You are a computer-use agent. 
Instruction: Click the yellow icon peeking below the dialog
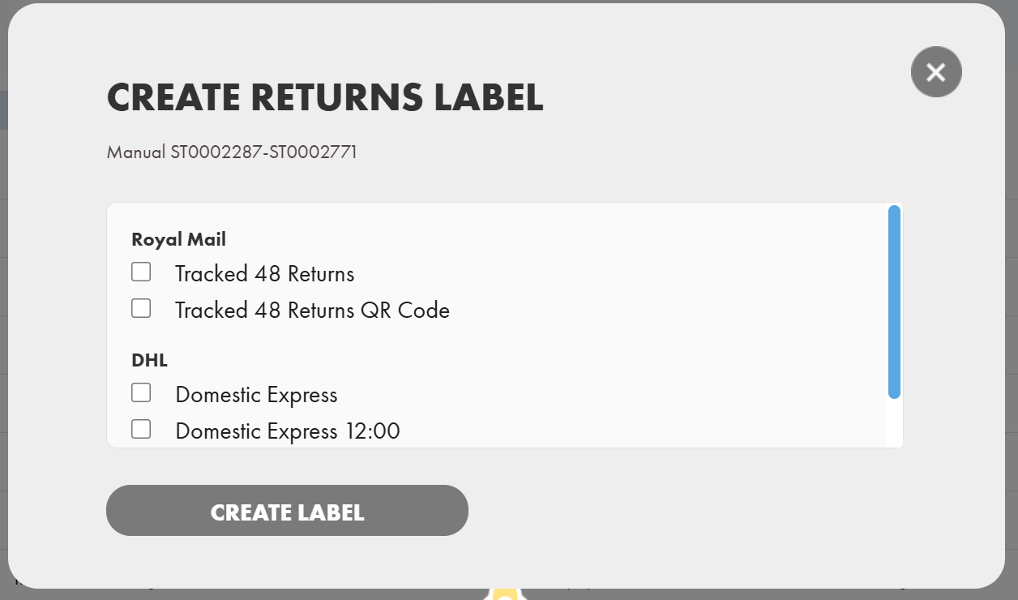[504, 594]
